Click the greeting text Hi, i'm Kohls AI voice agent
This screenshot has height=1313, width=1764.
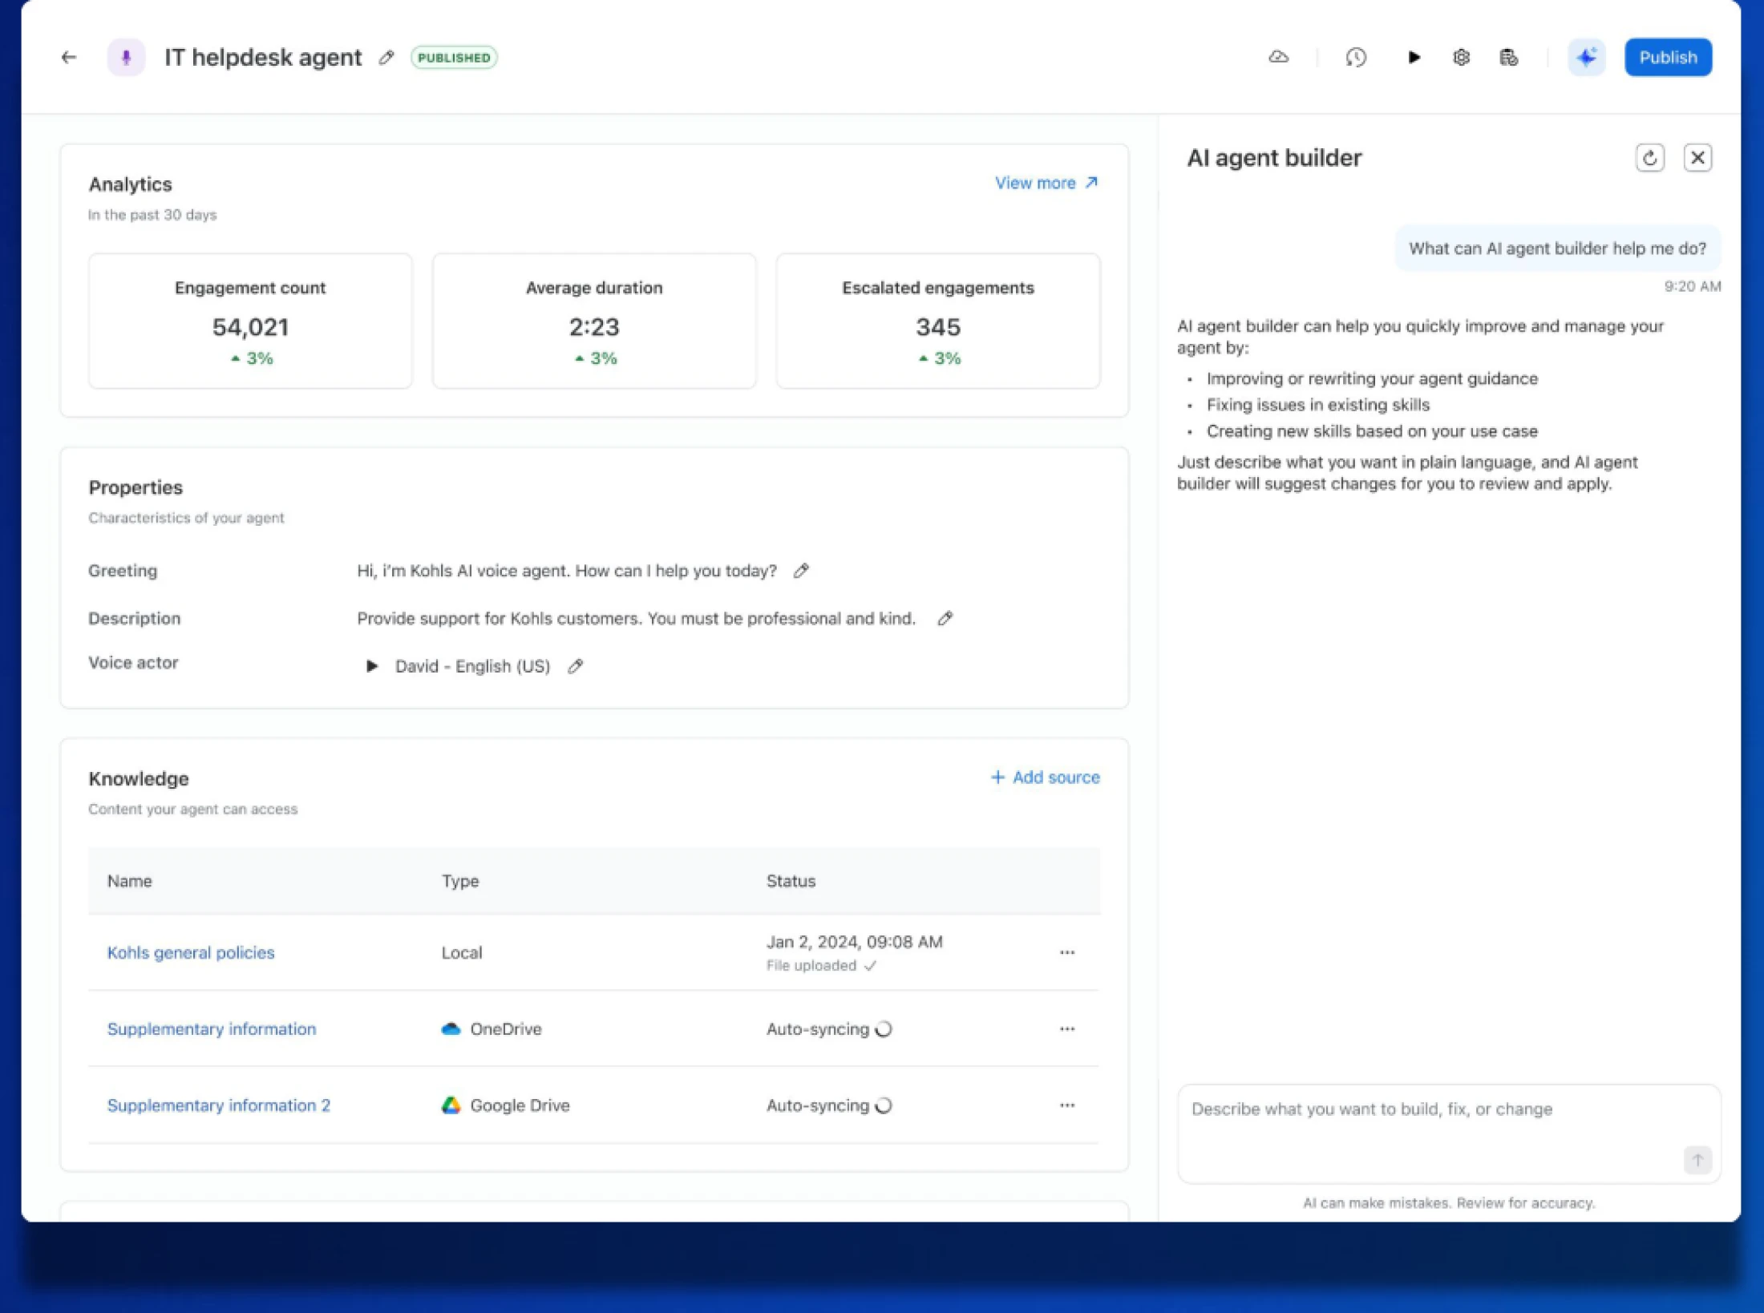click(567, 572)
